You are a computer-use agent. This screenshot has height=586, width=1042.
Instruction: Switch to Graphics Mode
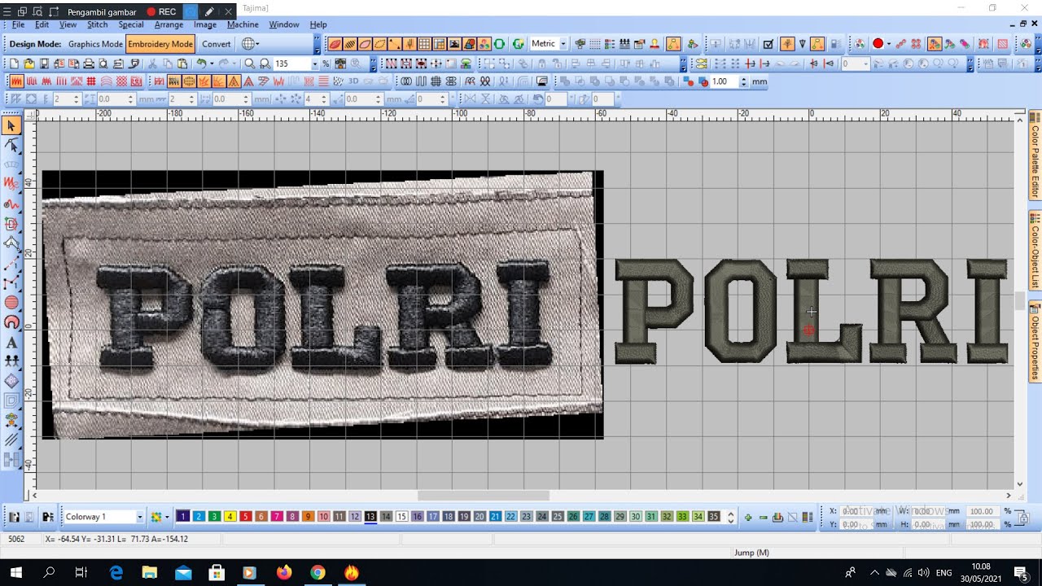[x=95, y=44]
